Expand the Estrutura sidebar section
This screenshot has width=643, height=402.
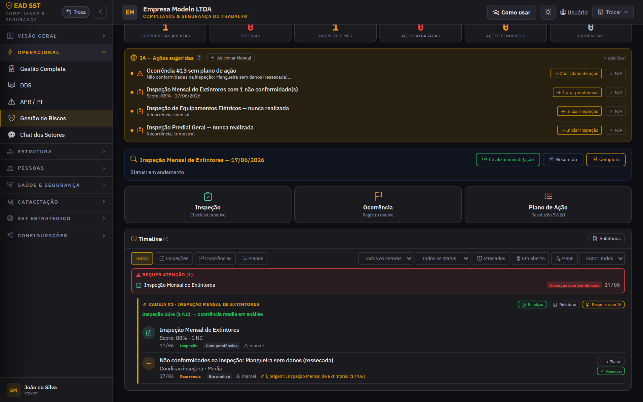(x=56, y=152)
